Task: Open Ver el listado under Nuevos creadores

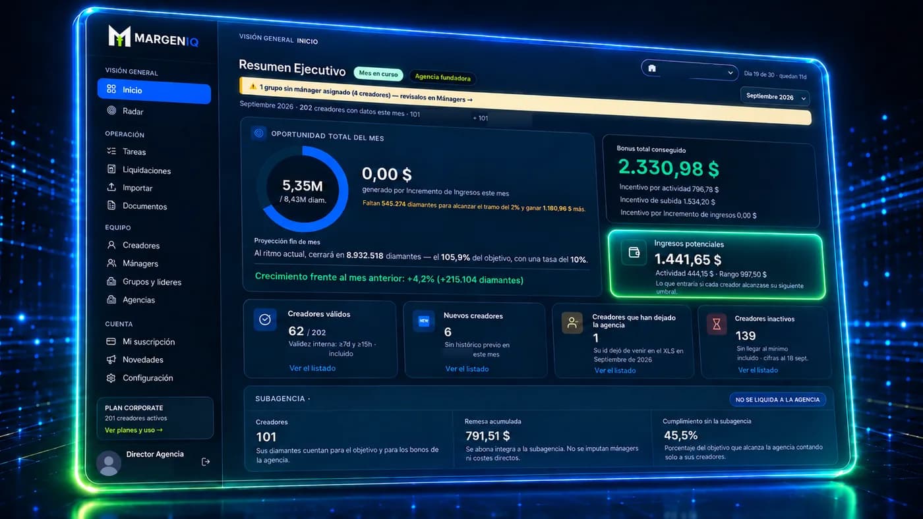Action: click(467, 369)
